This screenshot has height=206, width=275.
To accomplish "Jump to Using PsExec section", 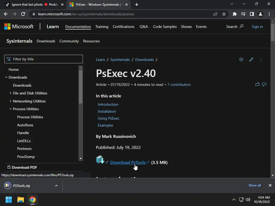I will pos(108,118).
